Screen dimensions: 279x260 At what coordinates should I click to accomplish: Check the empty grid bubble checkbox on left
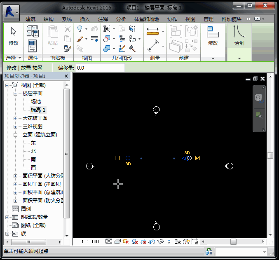(x=117, y=158)
